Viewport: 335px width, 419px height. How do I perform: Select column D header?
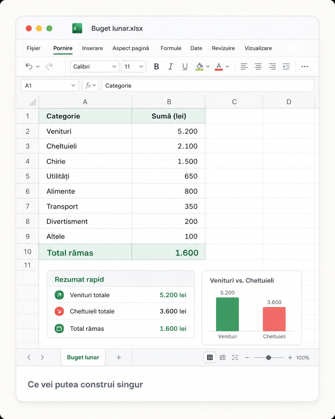(x=289, y=102)
